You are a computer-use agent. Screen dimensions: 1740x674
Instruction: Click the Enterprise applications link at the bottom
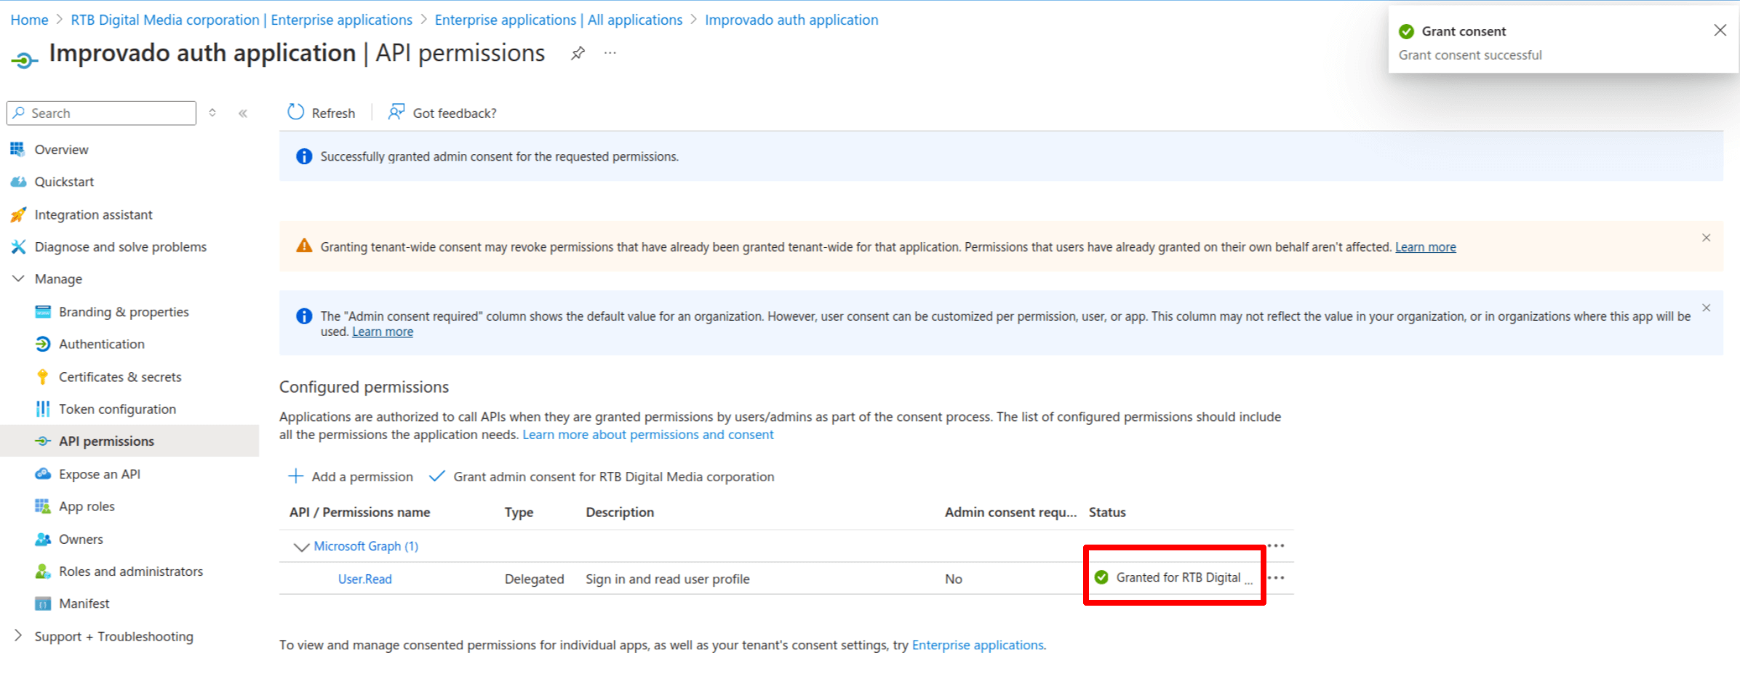point(978,645)
